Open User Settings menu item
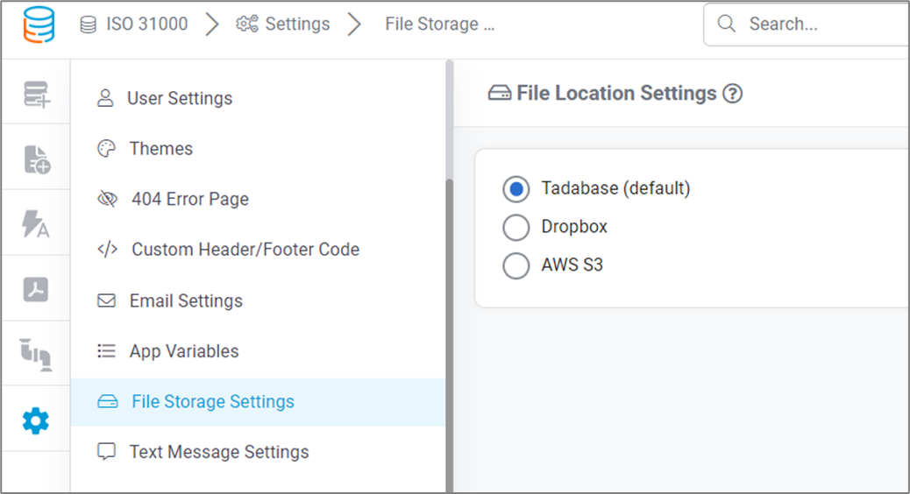910x494 pixels. [x=258, y=98]
